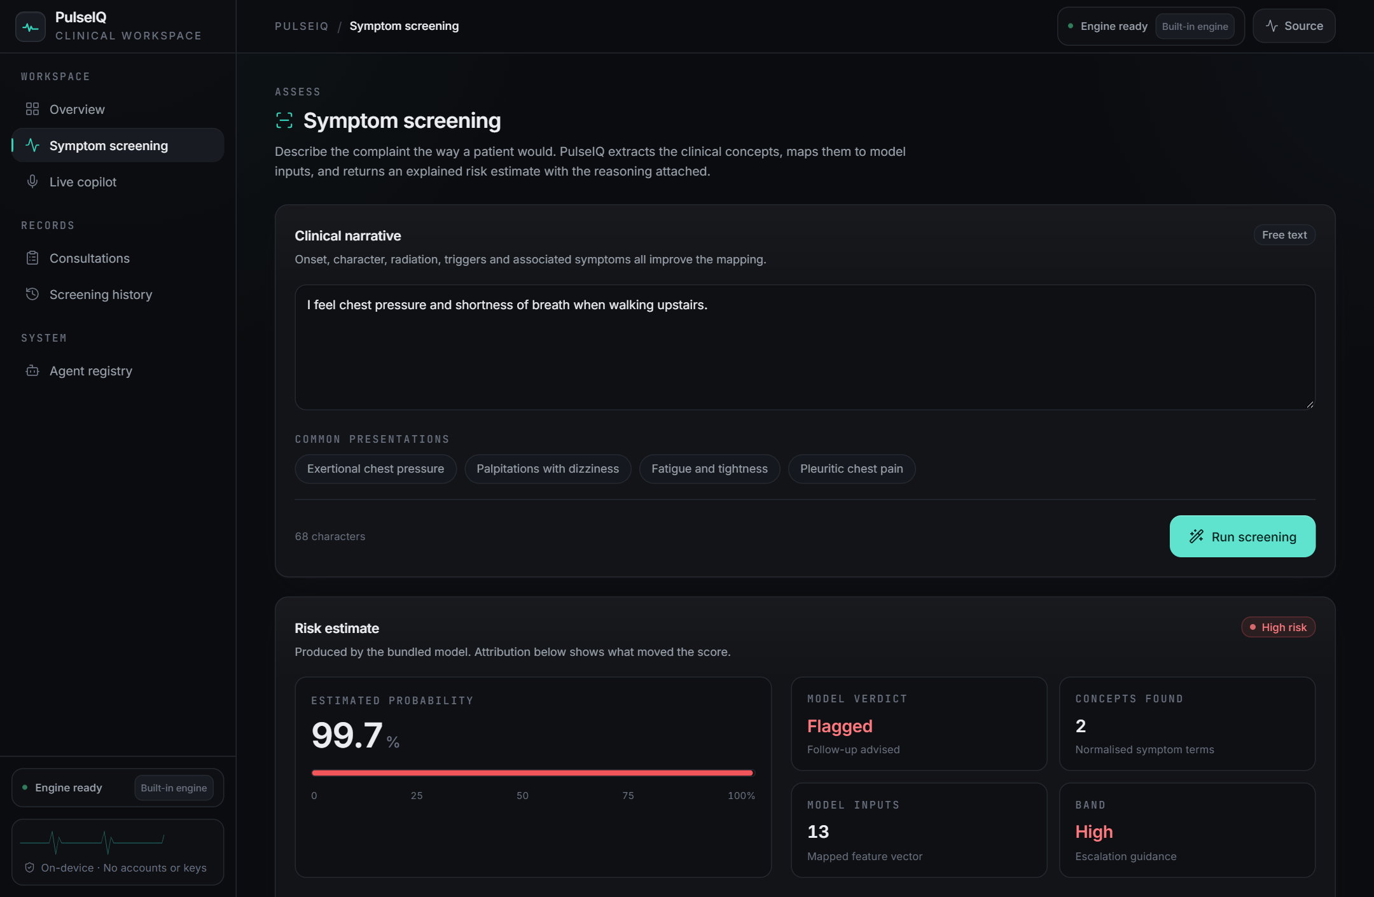
Task: Click the scan icon beside the Symptom screening heading
Action: pos(284,120)
